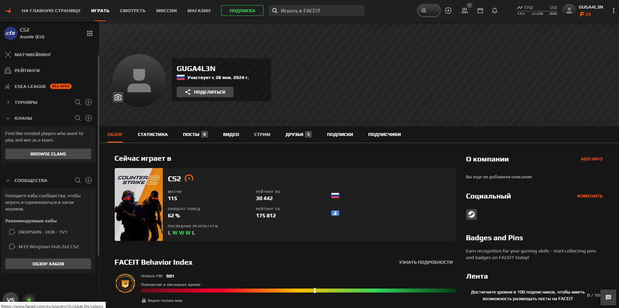Viewport: 619px width, 308px height.
Task: Click the RU rating value 30 442
Action: (x=265, y=198)
